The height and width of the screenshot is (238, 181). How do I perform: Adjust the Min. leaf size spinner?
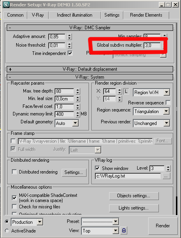(78, 99)
